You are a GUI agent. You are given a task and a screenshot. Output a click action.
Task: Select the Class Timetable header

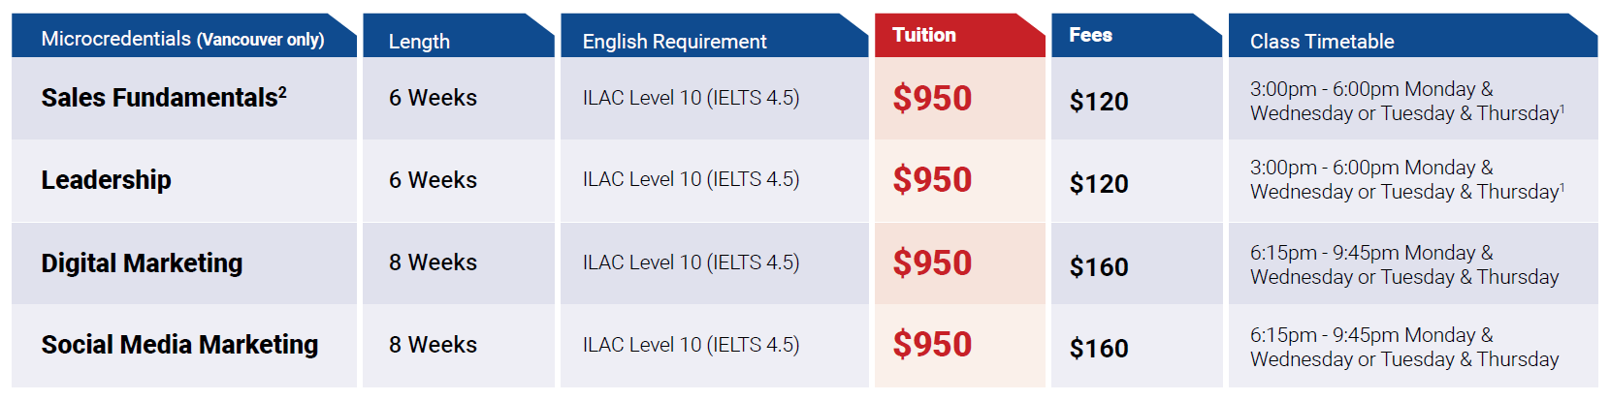coord(1322,42)
